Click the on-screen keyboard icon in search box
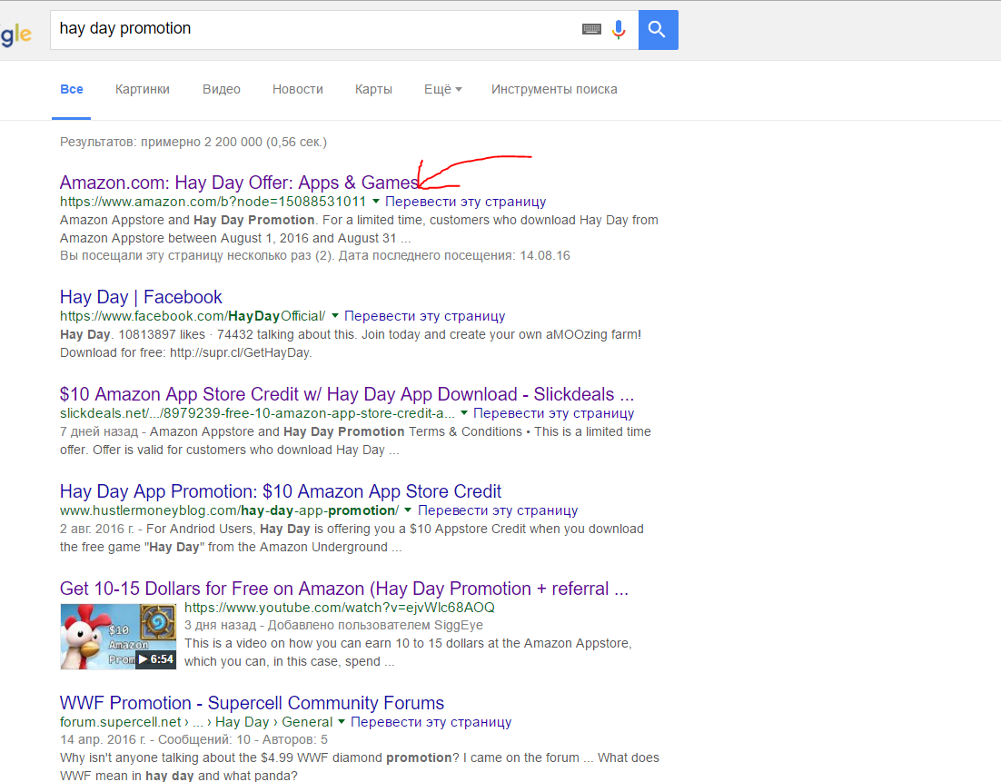1001x782 pixels. pos(592,29)
